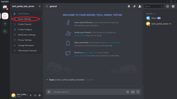This screenshot has height=99, width=177.
Task: Open the GIF picker button
Action: [133, 92]
